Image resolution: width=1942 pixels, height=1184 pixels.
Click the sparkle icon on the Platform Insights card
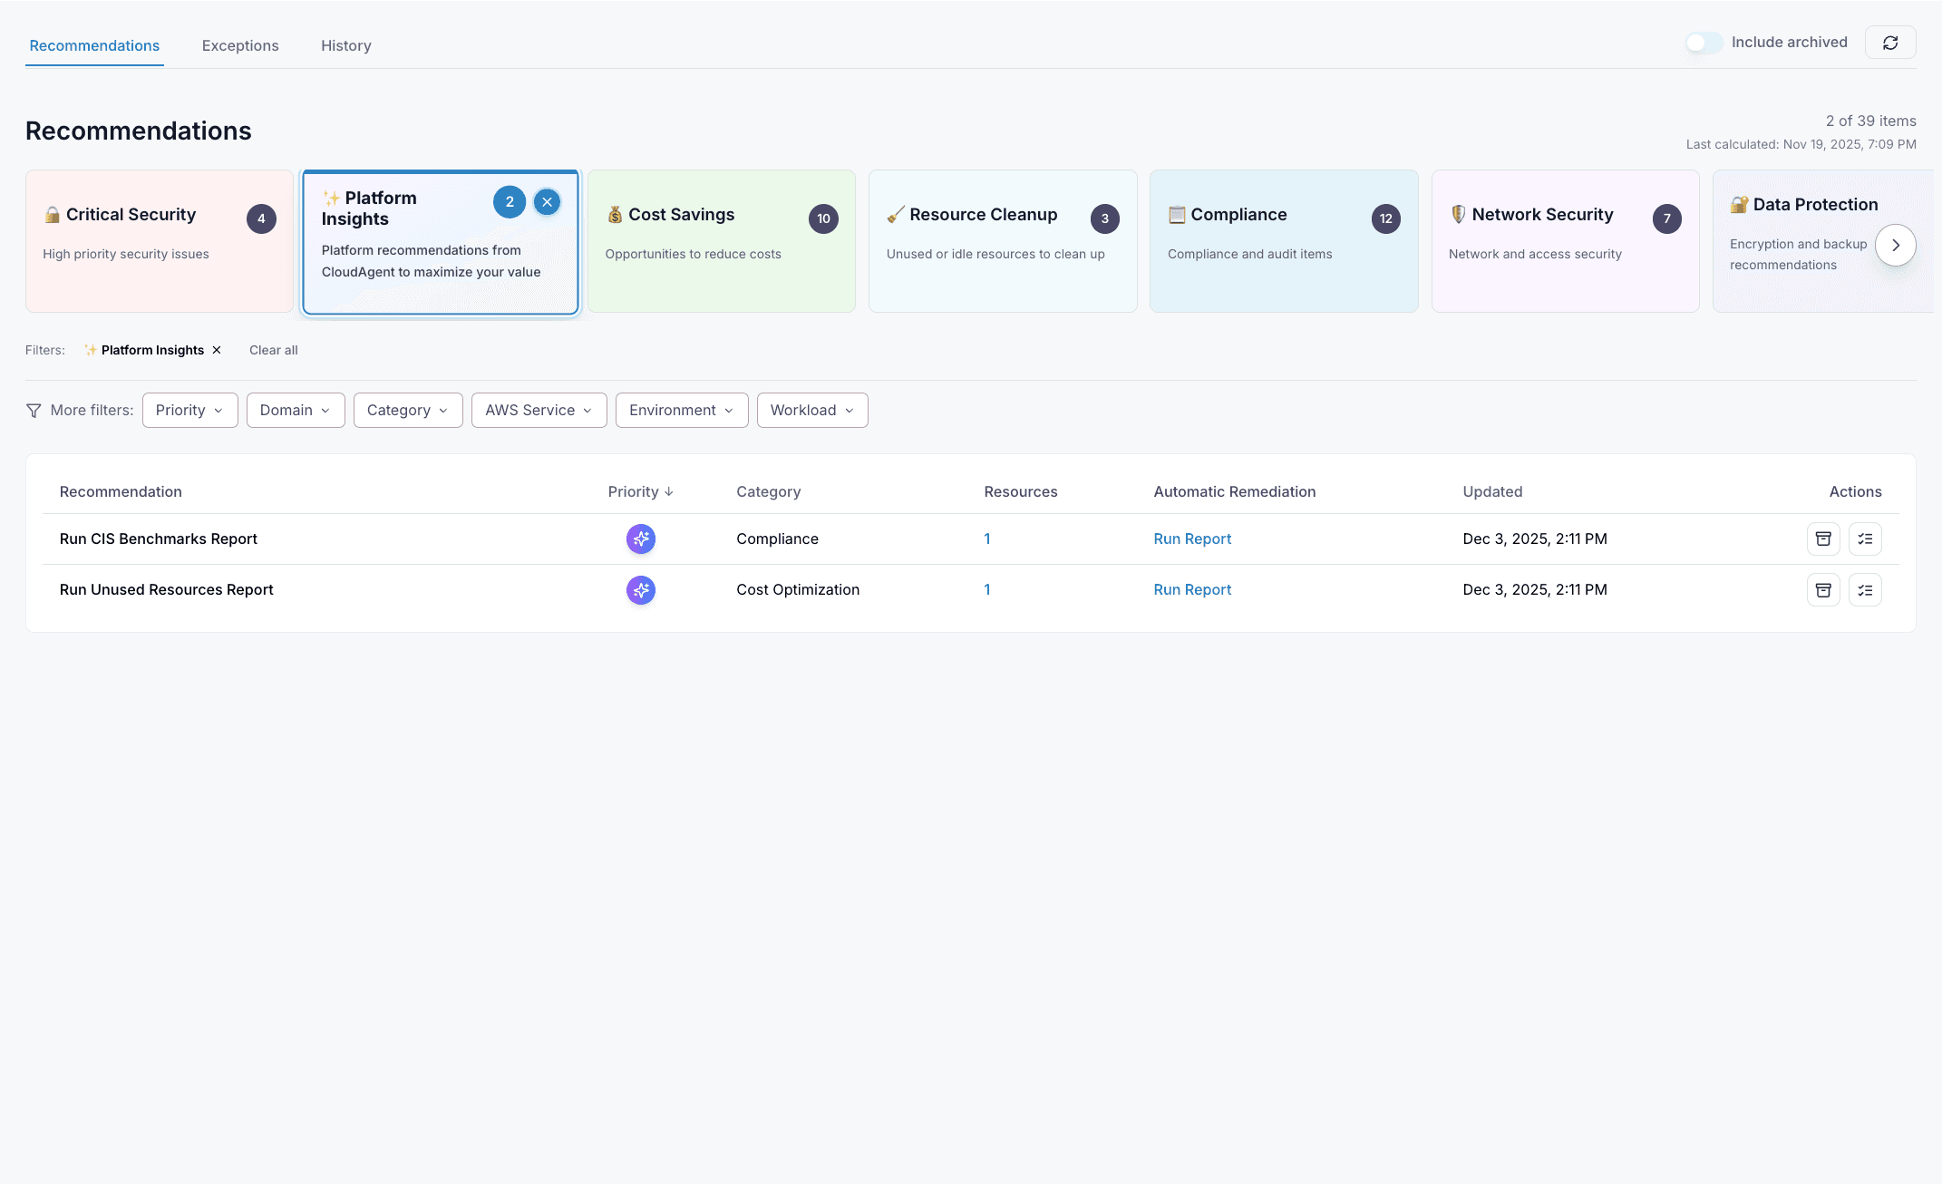(x=332, y=197)
